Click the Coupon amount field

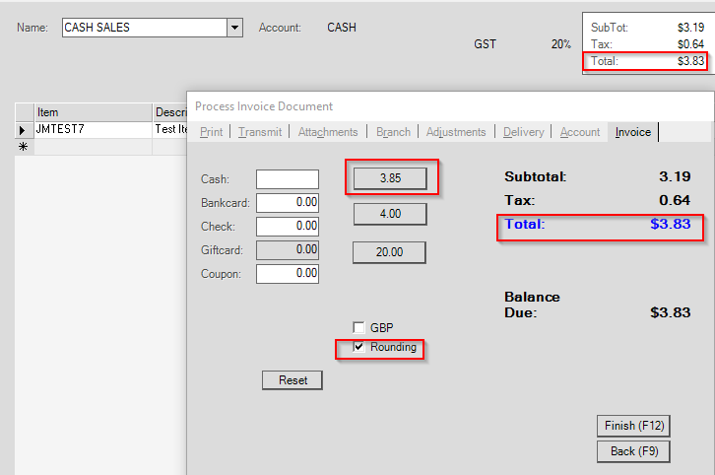[287, 273]
